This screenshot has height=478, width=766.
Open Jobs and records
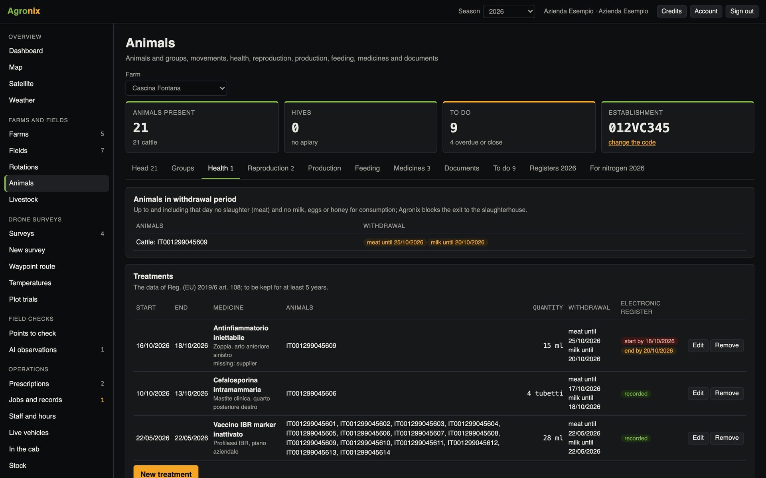[x=56, y=400]
